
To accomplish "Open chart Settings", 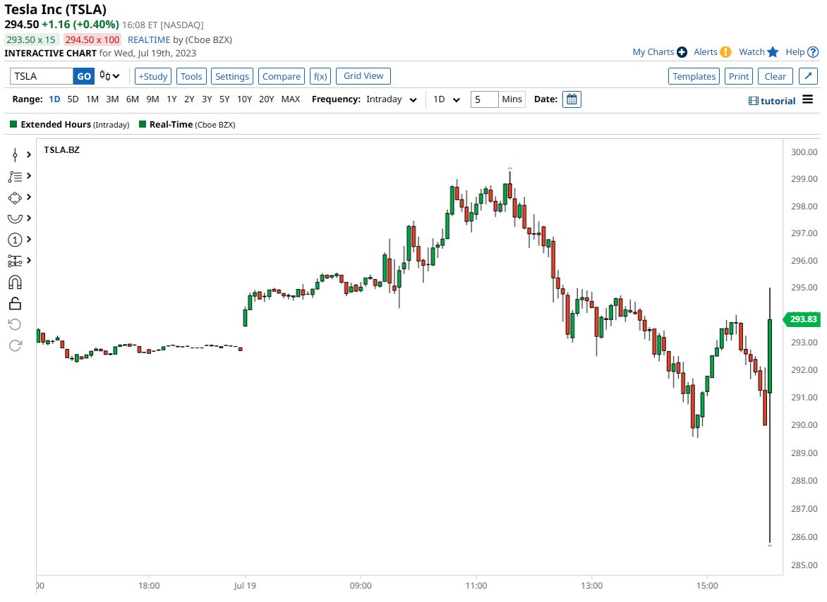I will point(232,76).
